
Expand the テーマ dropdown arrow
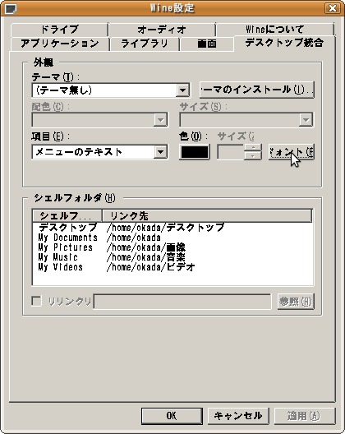tap(182, 90)
